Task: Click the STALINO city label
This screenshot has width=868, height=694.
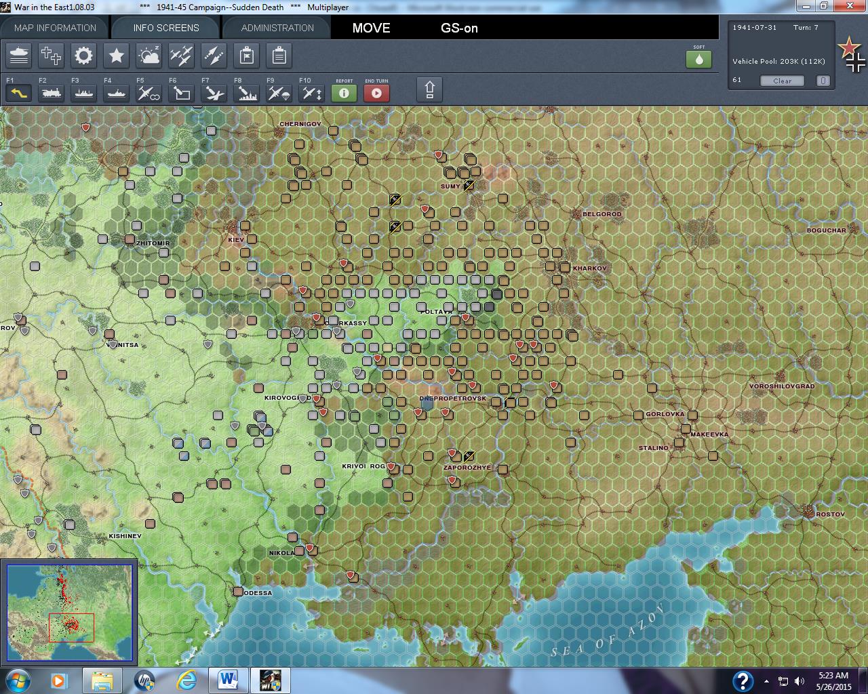Action: 654,448
